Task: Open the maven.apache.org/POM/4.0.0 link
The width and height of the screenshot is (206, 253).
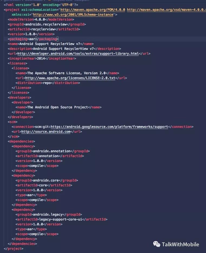Action: (x=93, y=10)
